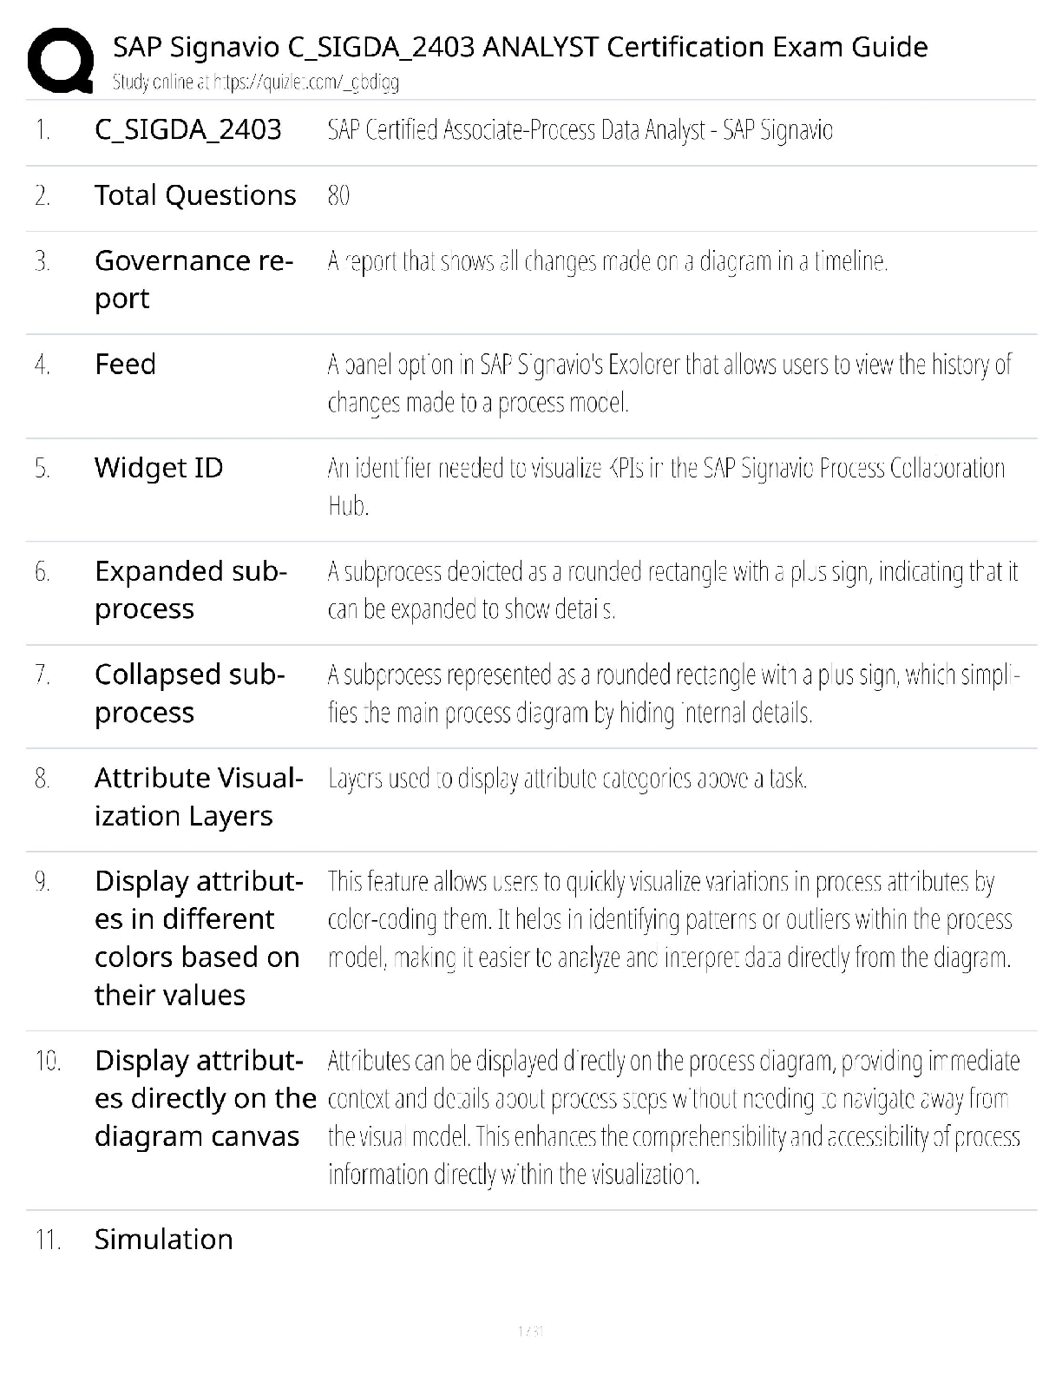1062x1375 pixels.
Task: Click the Total Questions term
Action: coord(195,195)
